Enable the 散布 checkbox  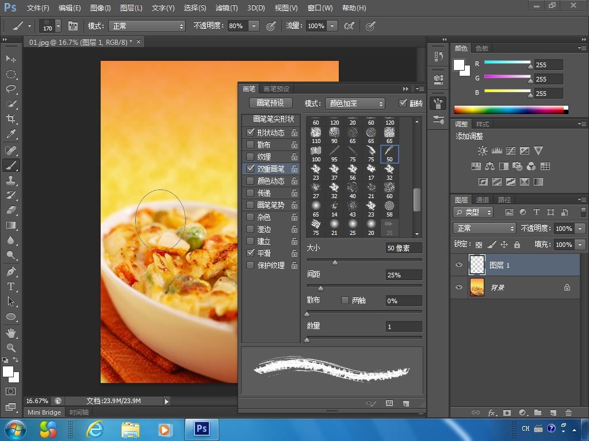click(x=250, y=145)
